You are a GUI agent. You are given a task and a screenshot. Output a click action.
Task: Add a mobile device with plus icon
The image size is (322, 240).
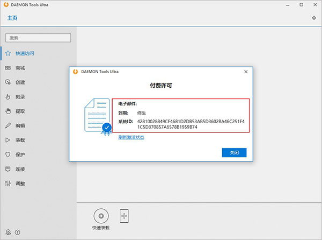(124, 216)
